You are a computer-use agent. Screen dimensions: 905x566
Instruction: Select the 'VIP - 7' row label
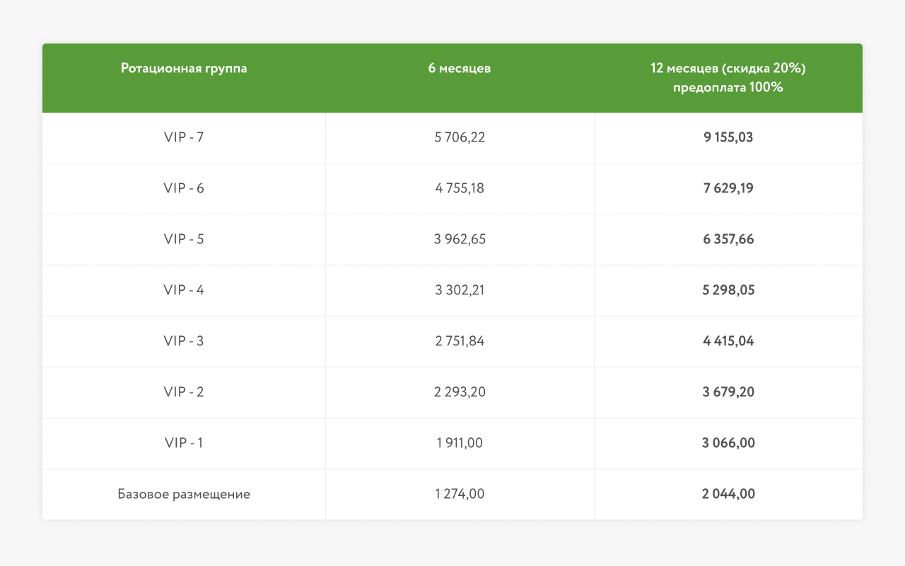(184, 138)
